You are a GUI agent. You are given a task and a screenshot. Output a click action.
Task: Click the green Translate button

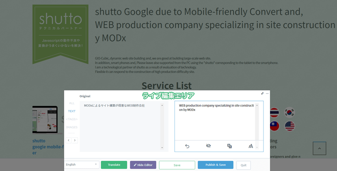(114, 165)
